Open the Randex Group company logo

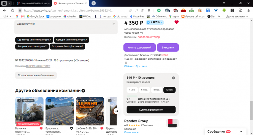(x=172, y=123)
